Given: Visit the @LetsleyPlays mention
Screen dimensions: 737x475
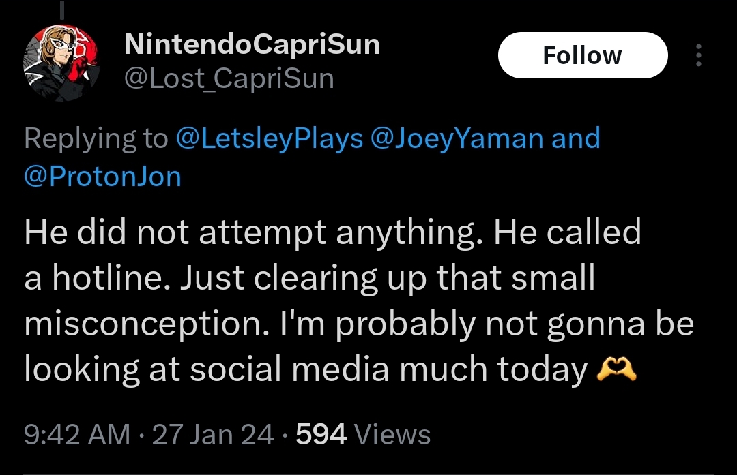Looking at the screenshot, I should coord(270,138).
